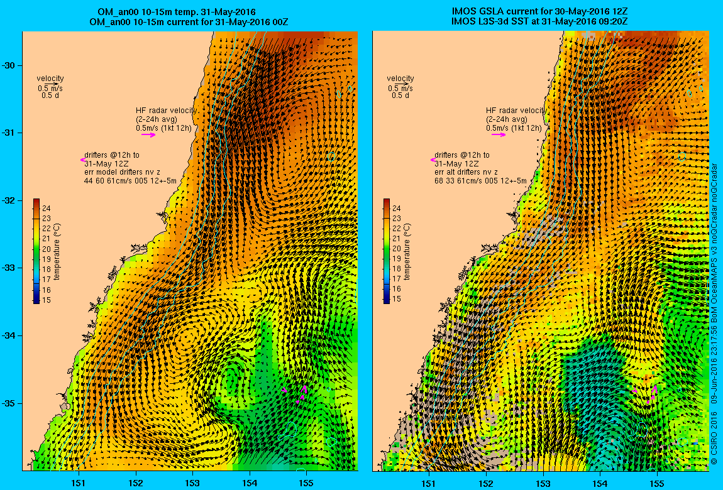
Task: Click 'HF radar velocity' text in left map
Action: [x=166, y=111]
